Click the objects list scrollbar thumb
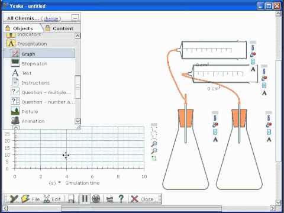Viewport: 284px width, 213px height. 78,87
